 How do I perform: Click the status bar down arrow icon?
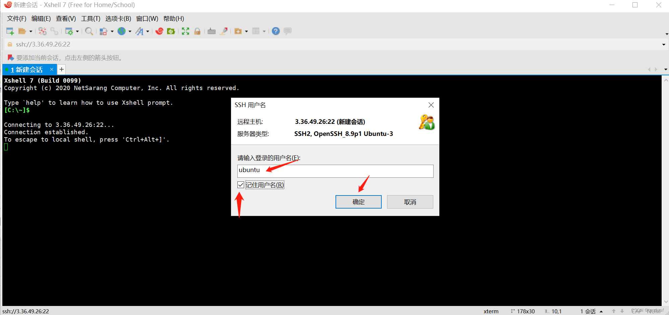622,311
